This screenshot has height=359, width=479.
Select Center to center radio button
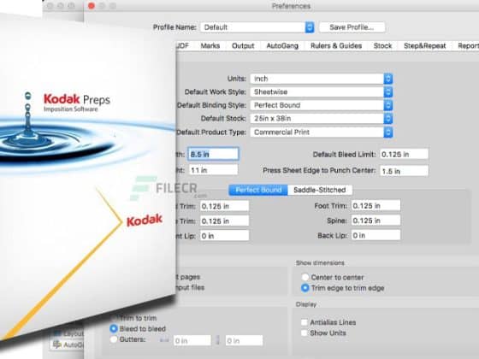point(305,277)
